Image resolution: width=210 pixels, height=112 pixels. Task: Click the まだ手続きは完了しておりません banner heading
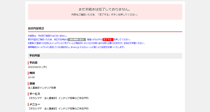point(105,10)
